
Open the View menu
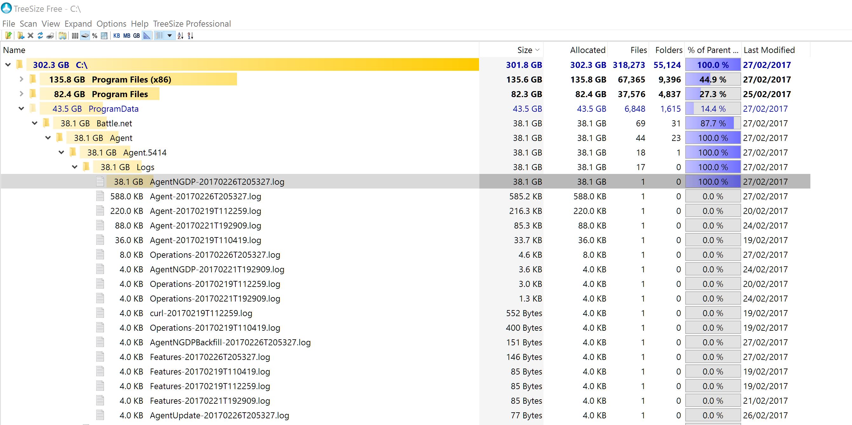click(x=51, y=24)
